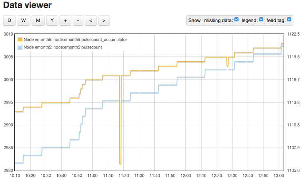This screenshot has height=184, width=306.
Task: Click left axis value 3010
Action: (8, 34)
